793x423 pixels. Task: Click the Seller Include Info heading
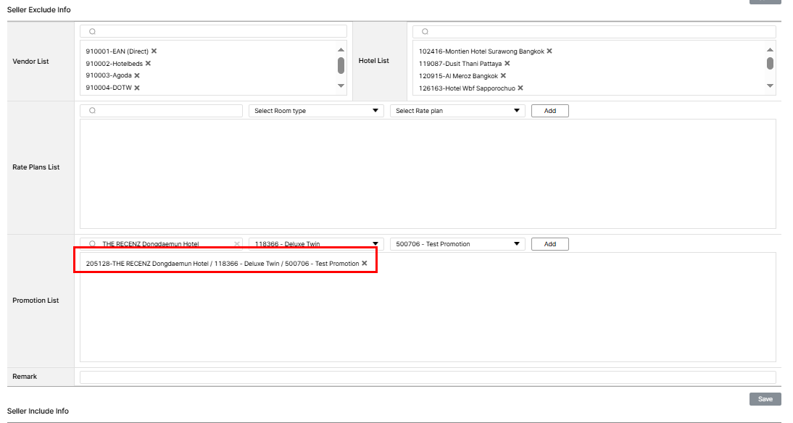(x=38, y=411)
